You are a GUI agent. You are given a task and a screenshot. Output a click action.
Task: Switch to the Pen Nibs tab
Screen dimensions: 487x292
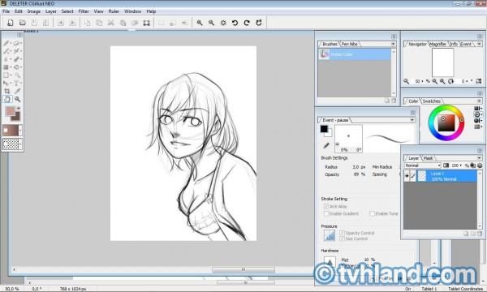[349, 44]
